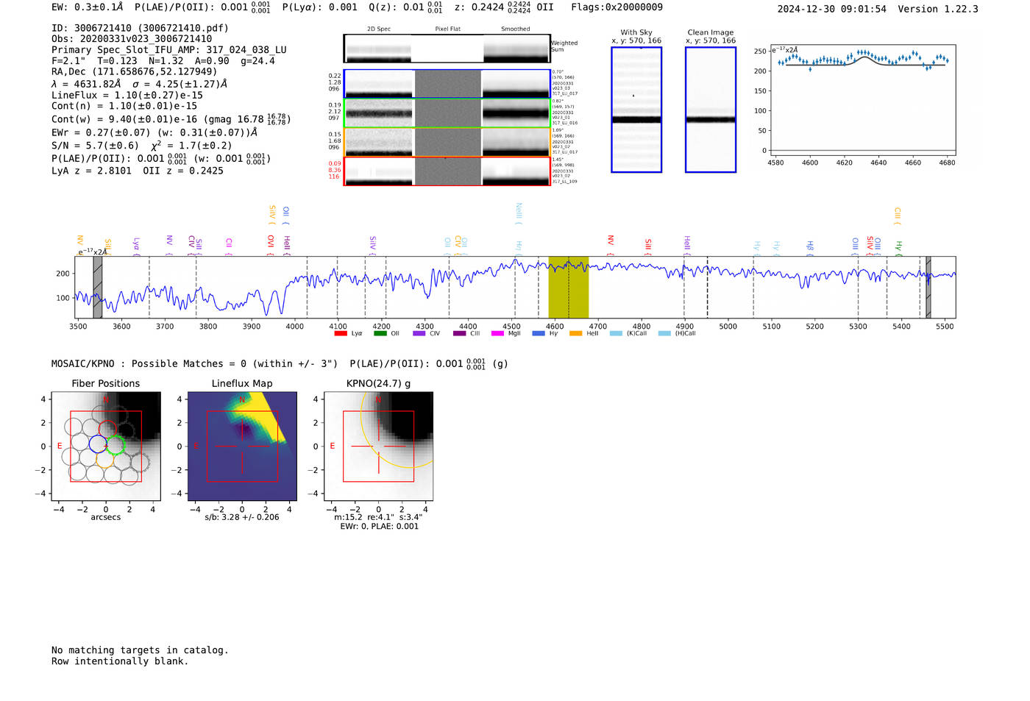The height and width of the screenshot is (701, 1030).
Task: Select the green-bordered 2D spectrum row
Action: pyautogui.click(x=447, y=113)
